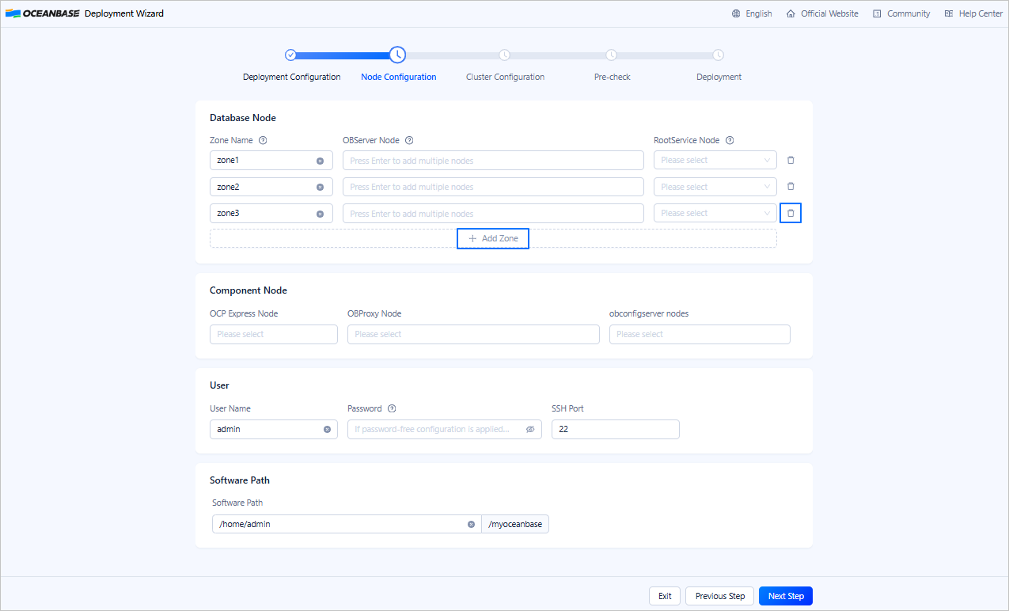Open the Help Center menu item
The width and height of the screenshot is (1009, 611).
[973, 13]
